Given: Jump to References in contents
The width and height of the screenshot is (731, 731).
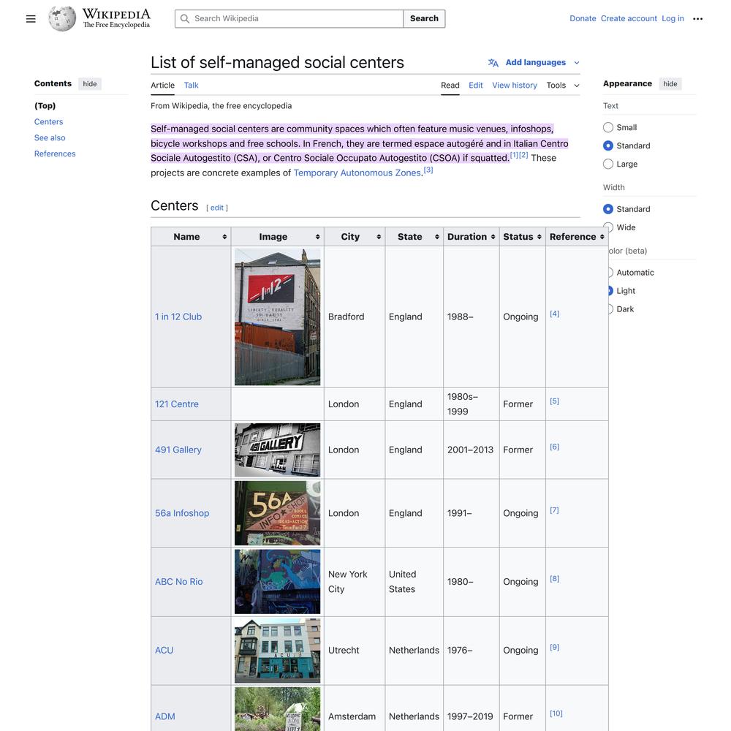Looking at the screenshot, I should coord(55,154).
